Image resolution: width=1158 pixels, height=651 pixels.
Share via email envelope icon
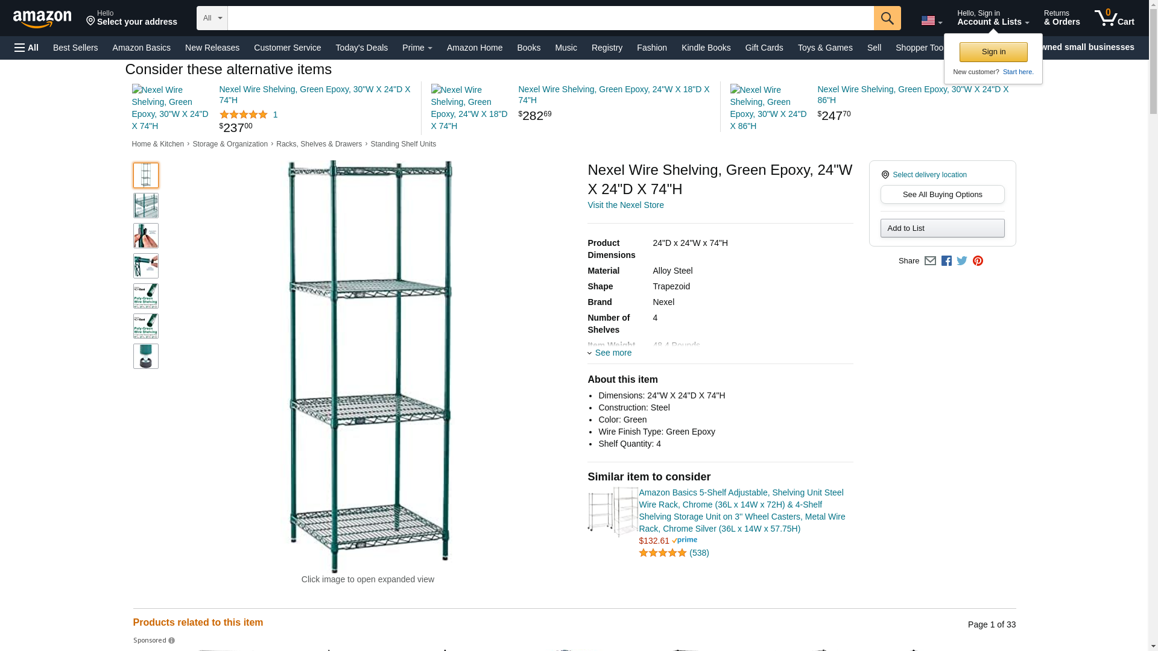(x=930, y=261)
